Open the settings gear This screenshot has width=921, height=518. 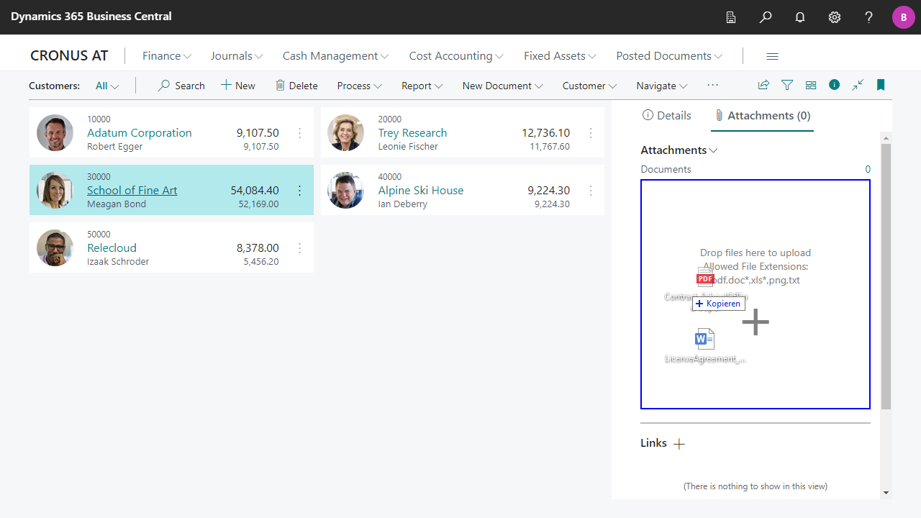point(835,17)
